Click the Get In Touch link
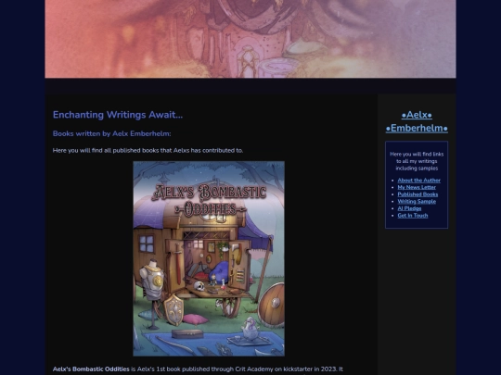 pyautogui.click(x=413, y=215)
